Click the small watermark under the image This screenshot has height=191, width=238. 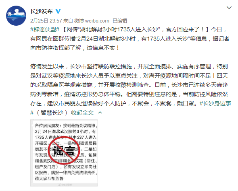(x=65, y=185)
